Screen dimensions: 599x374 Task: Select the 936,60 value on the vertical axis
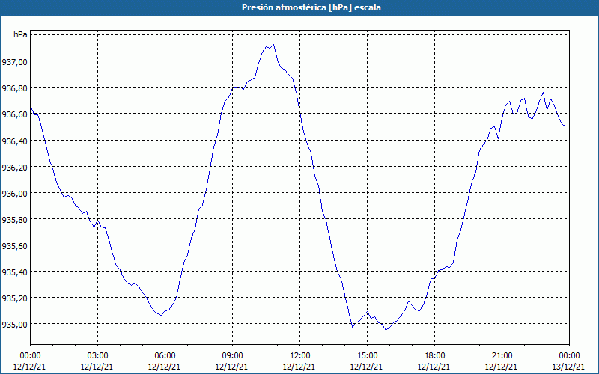pyautogui.click(x=15, y=114)
